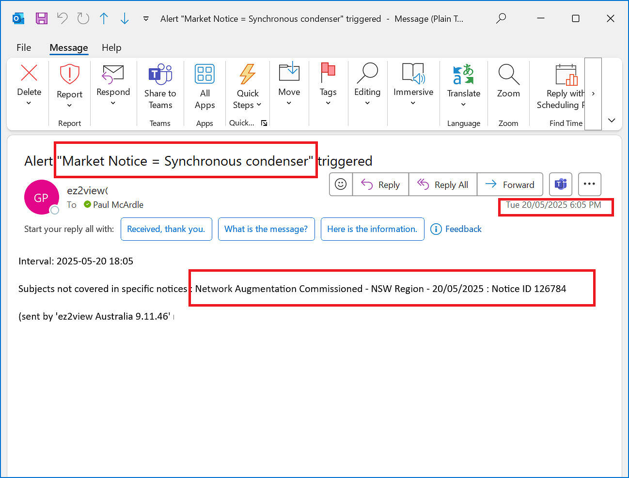The width and height of the screenshot is (629, 478).
Task: Choose 'What is the message?' suggested reply
Action: pos(266,229)
